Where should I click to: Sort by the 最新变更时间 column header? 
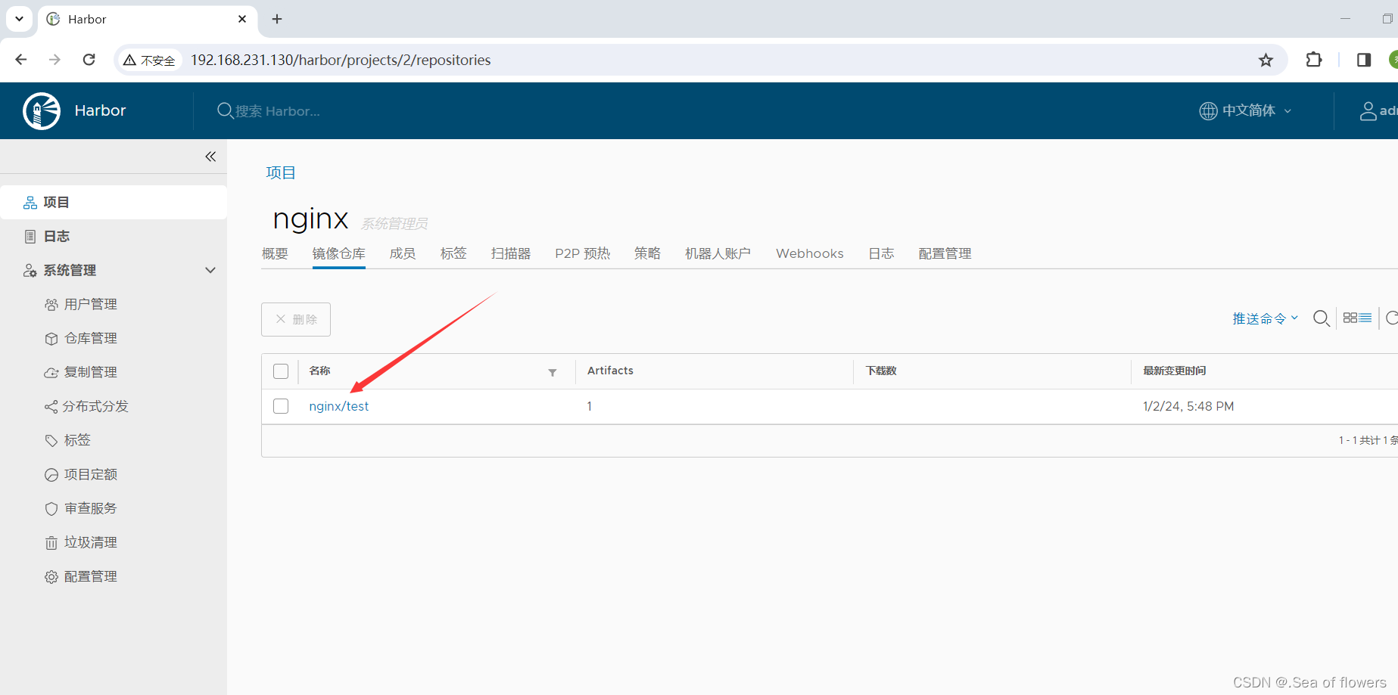point(1175,371)
